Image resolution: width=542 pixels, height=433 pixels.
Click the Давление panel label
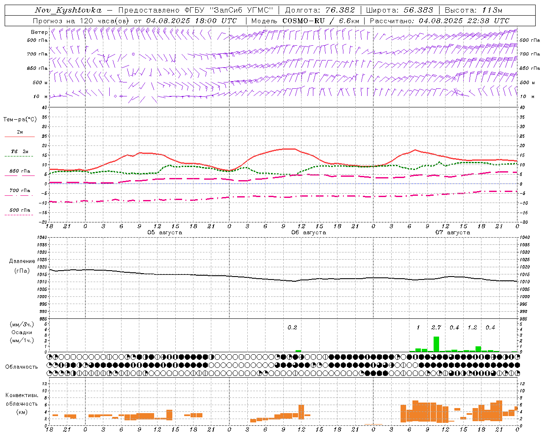[x=22, y=261]
